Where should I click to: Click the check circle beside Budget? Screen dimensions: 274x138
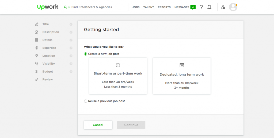click(71, 72)
